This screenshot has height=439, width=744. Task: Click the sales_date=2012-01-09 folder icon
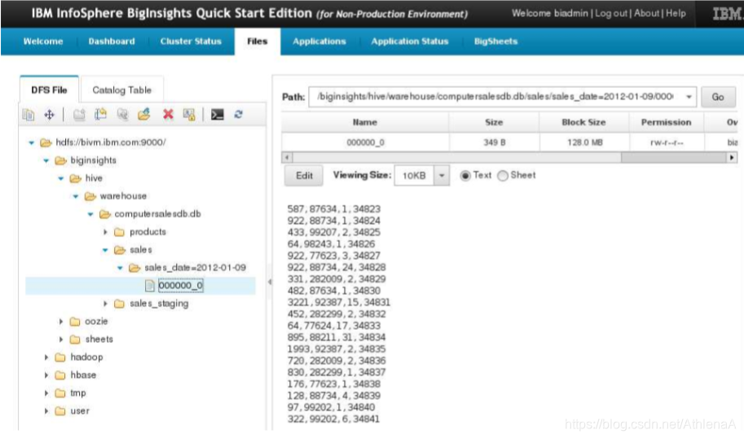pyautogui.click(x=134, y=268)
